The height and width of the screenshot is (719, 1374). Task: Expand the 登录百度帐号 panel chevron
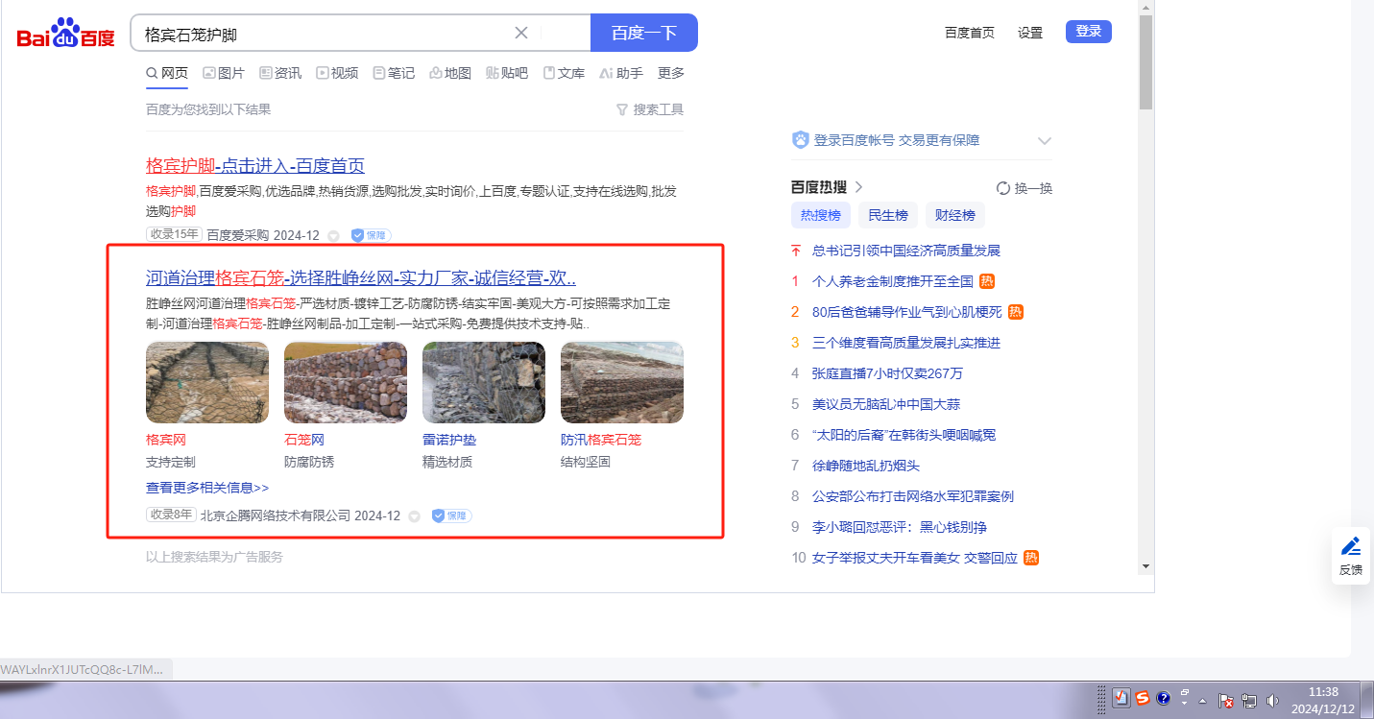point(1045,141)
